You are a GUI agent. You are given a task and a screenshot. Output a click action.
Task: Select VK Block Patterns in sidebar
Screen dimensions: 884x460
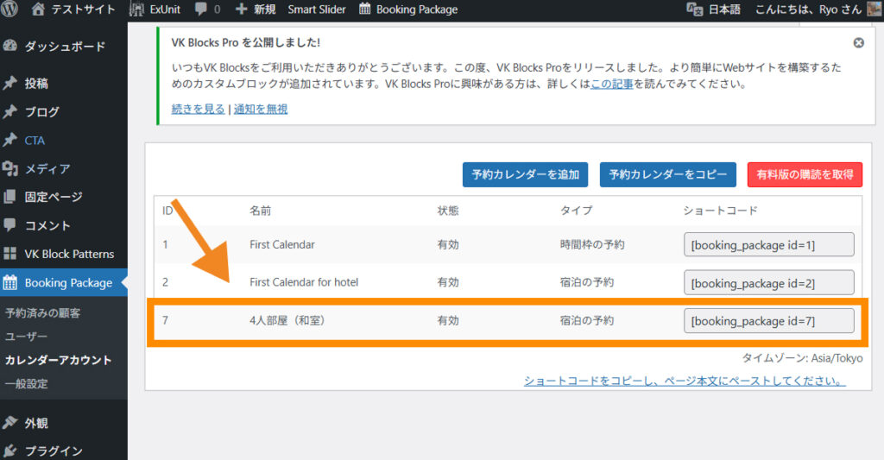pos(68,254)
